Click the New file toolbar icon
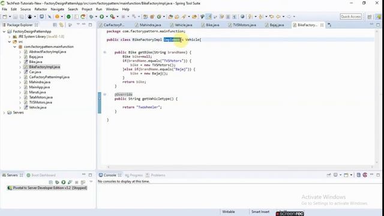The image size is (384, 216). click(x=5, y=17)
